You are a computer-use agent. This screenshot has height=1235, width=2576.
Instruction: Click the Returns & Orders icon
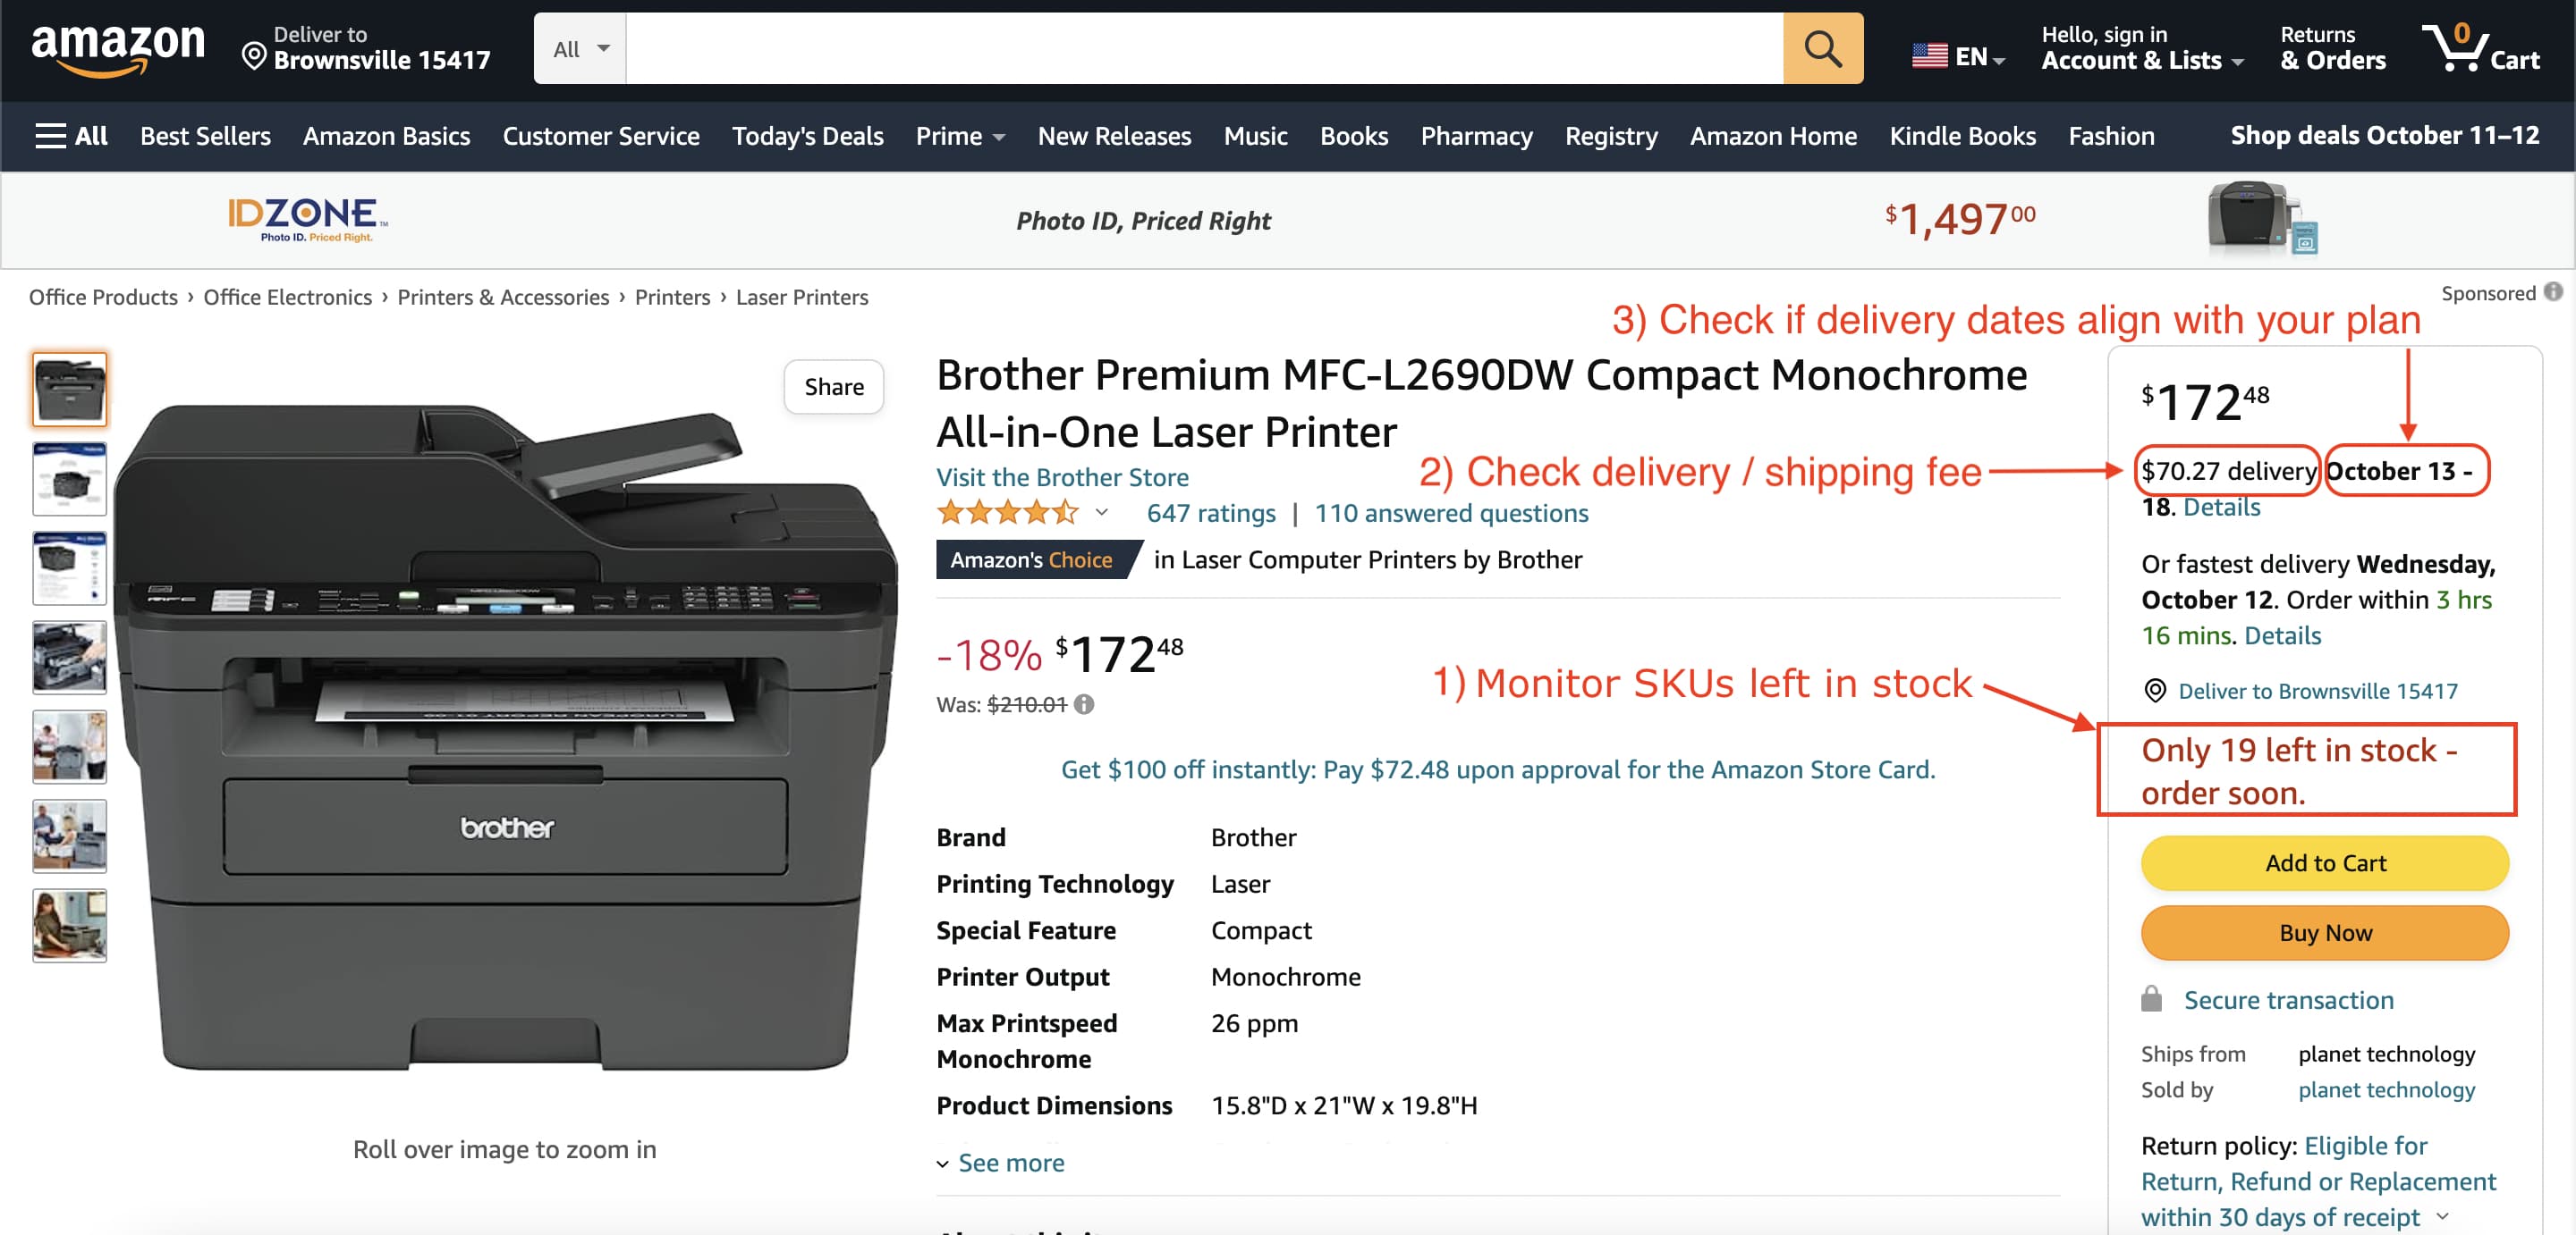coord(2334,46)
